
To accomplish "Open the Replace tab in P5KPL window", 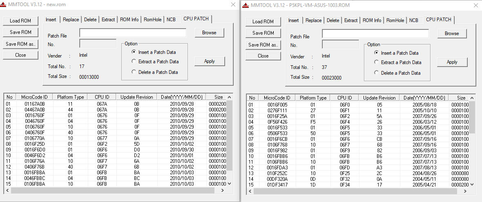I will 314,20.
